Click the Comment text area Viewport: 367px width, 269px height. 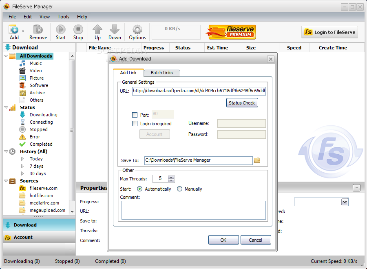(x=194, y=210)
